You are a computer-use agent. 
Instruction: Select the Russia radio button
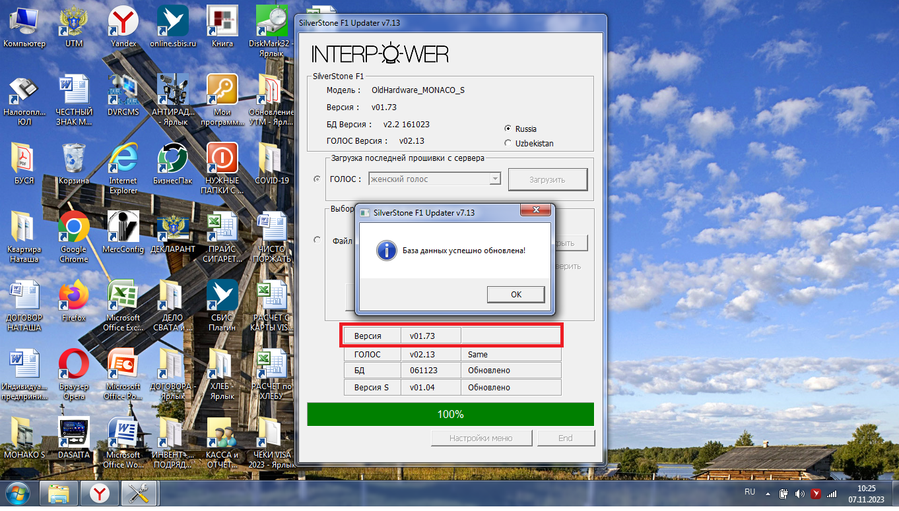(x=508, y=129)
